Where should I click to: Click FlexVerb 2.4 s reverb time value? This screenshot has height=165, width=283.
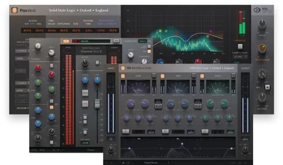pos(88,30)
